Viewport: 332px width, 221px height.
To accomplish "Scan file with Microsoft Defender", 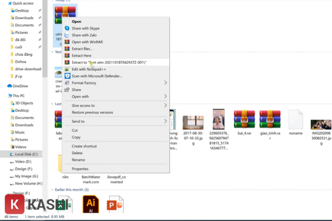I will [97, 76].
